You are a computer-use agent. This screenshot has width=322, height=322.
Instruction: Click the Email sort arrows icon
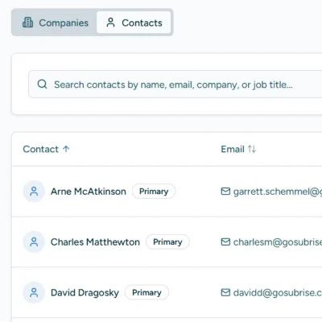click(252, 149)
